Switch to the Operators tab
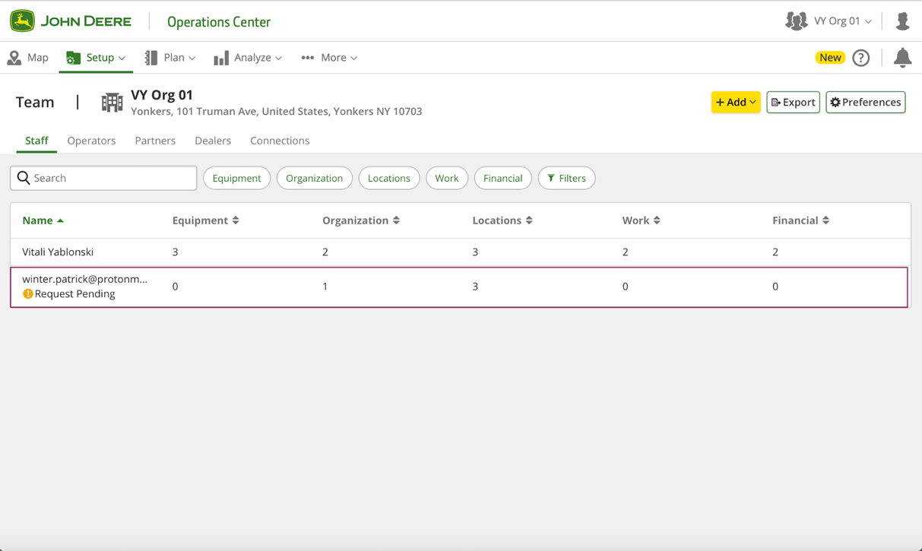 [x=91, y=141]
